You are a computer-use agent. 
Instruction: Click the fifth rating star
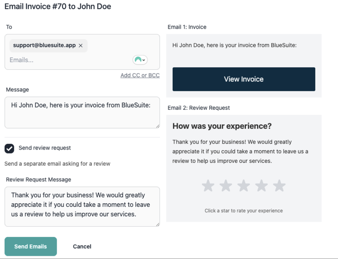click(279, 185)
